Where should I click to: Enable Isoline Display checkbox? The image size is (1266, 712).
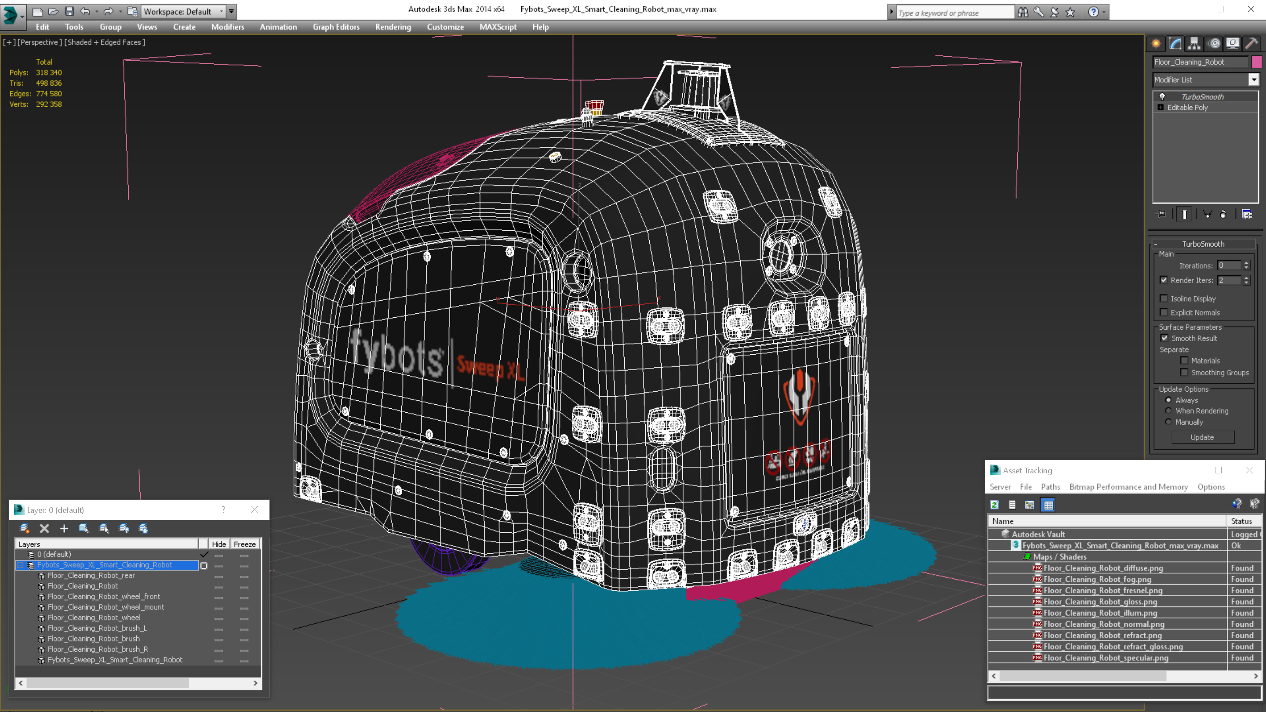click(x=1163, y=298)
